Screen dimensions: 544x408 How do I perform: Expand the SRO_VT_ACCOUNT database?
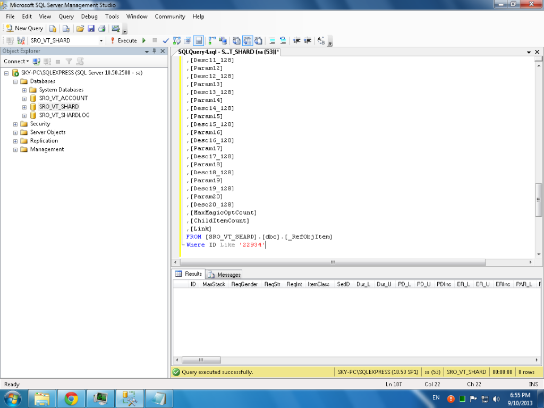click(x=24, y=98)
